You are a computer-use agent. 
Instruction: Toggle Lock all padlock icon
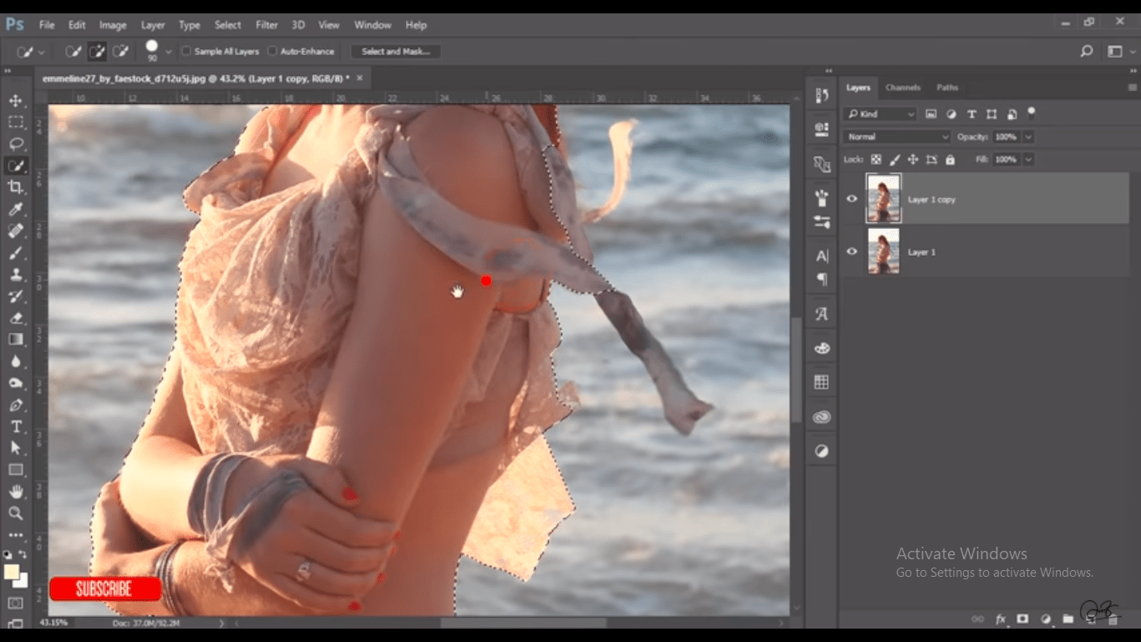coord(950,159)
